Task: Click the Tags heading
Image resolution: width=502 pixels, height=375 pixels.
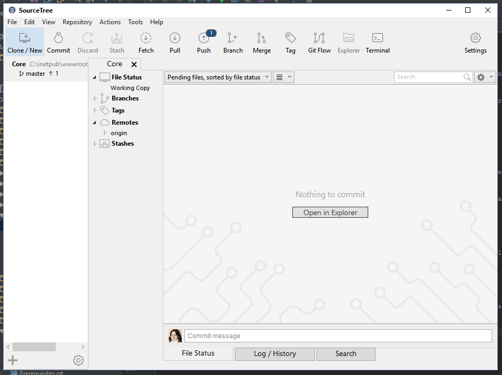Action: point(118,110)
